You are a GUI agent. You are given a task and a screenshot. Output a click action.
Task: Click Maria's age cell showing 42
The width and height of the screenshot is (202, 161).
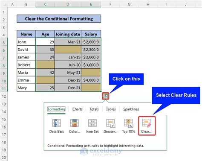[45, 73]
